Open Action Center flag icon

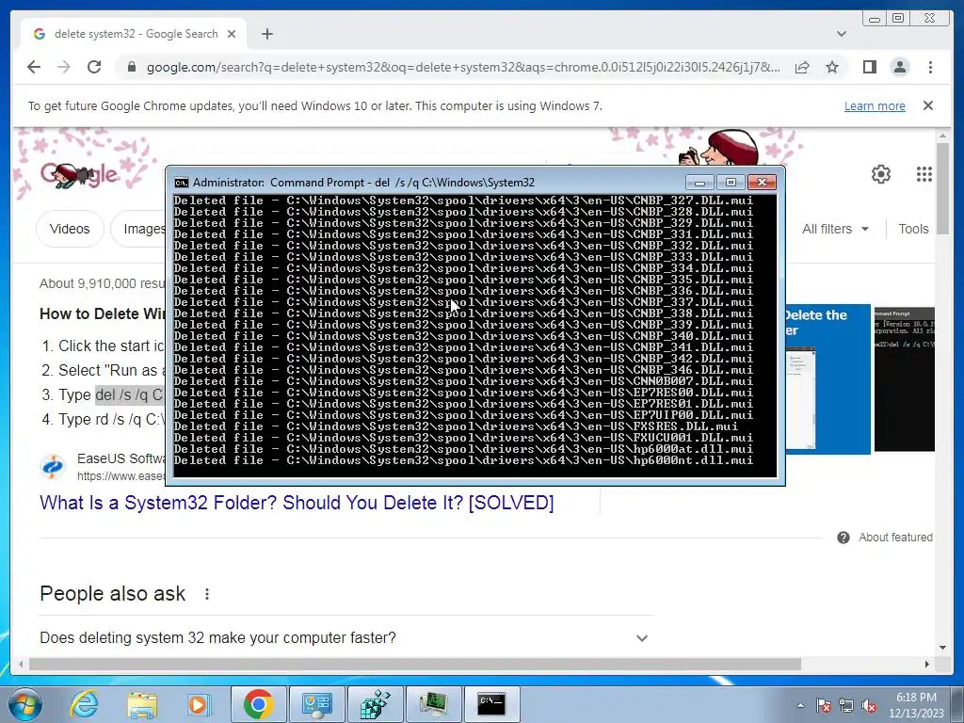[x=824, y=706]
